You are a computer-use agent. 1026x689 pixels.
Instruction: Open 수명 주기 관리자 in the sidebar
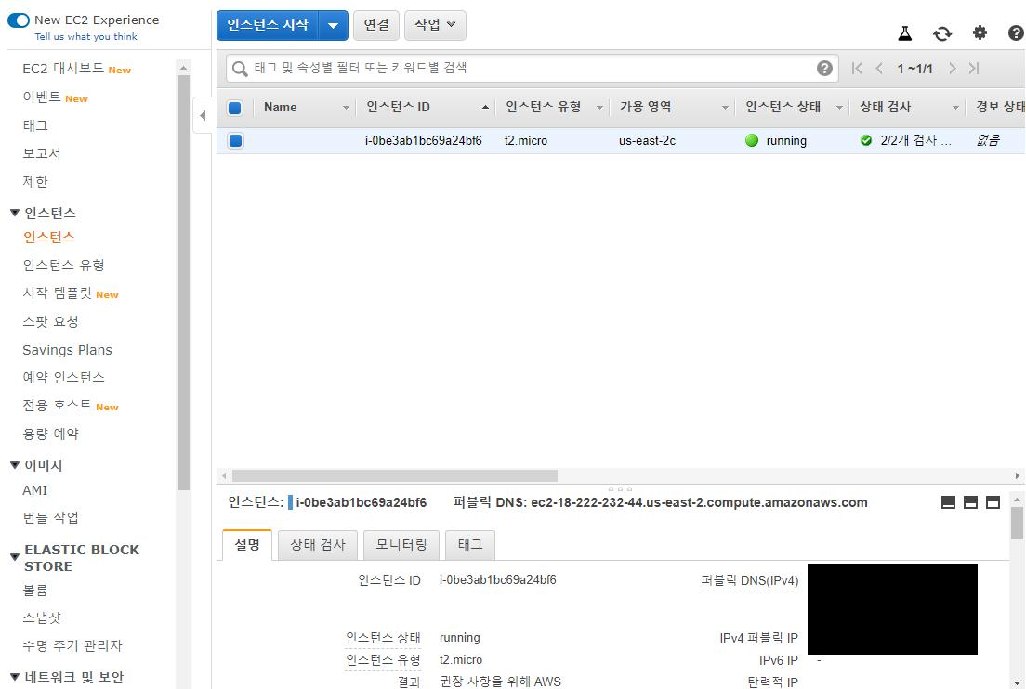(72, 646)
